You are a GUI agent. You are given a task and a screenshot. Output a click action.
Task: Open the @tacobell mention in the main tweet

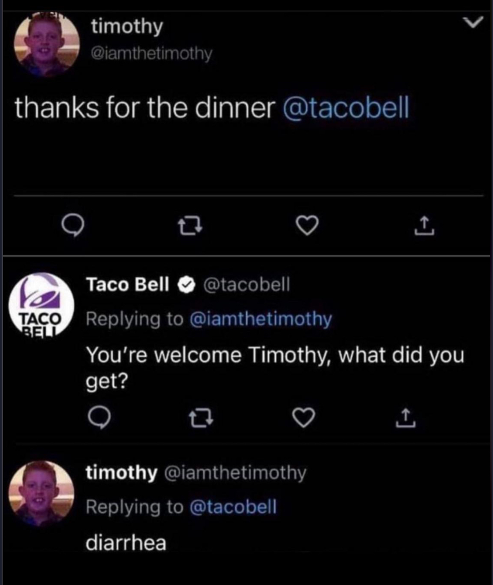[346, 107]
